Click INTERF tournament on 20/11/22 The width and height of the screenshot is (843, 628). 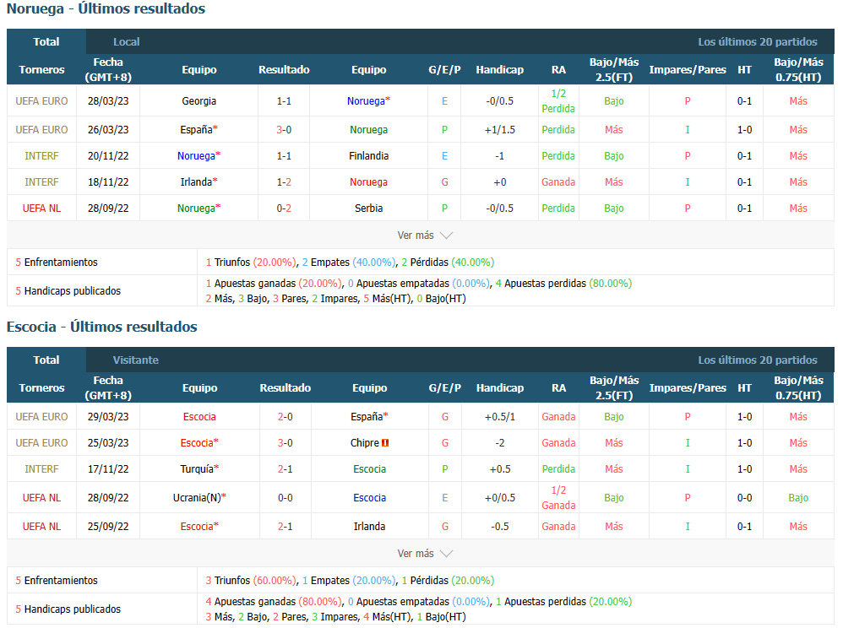click(41, 156)
